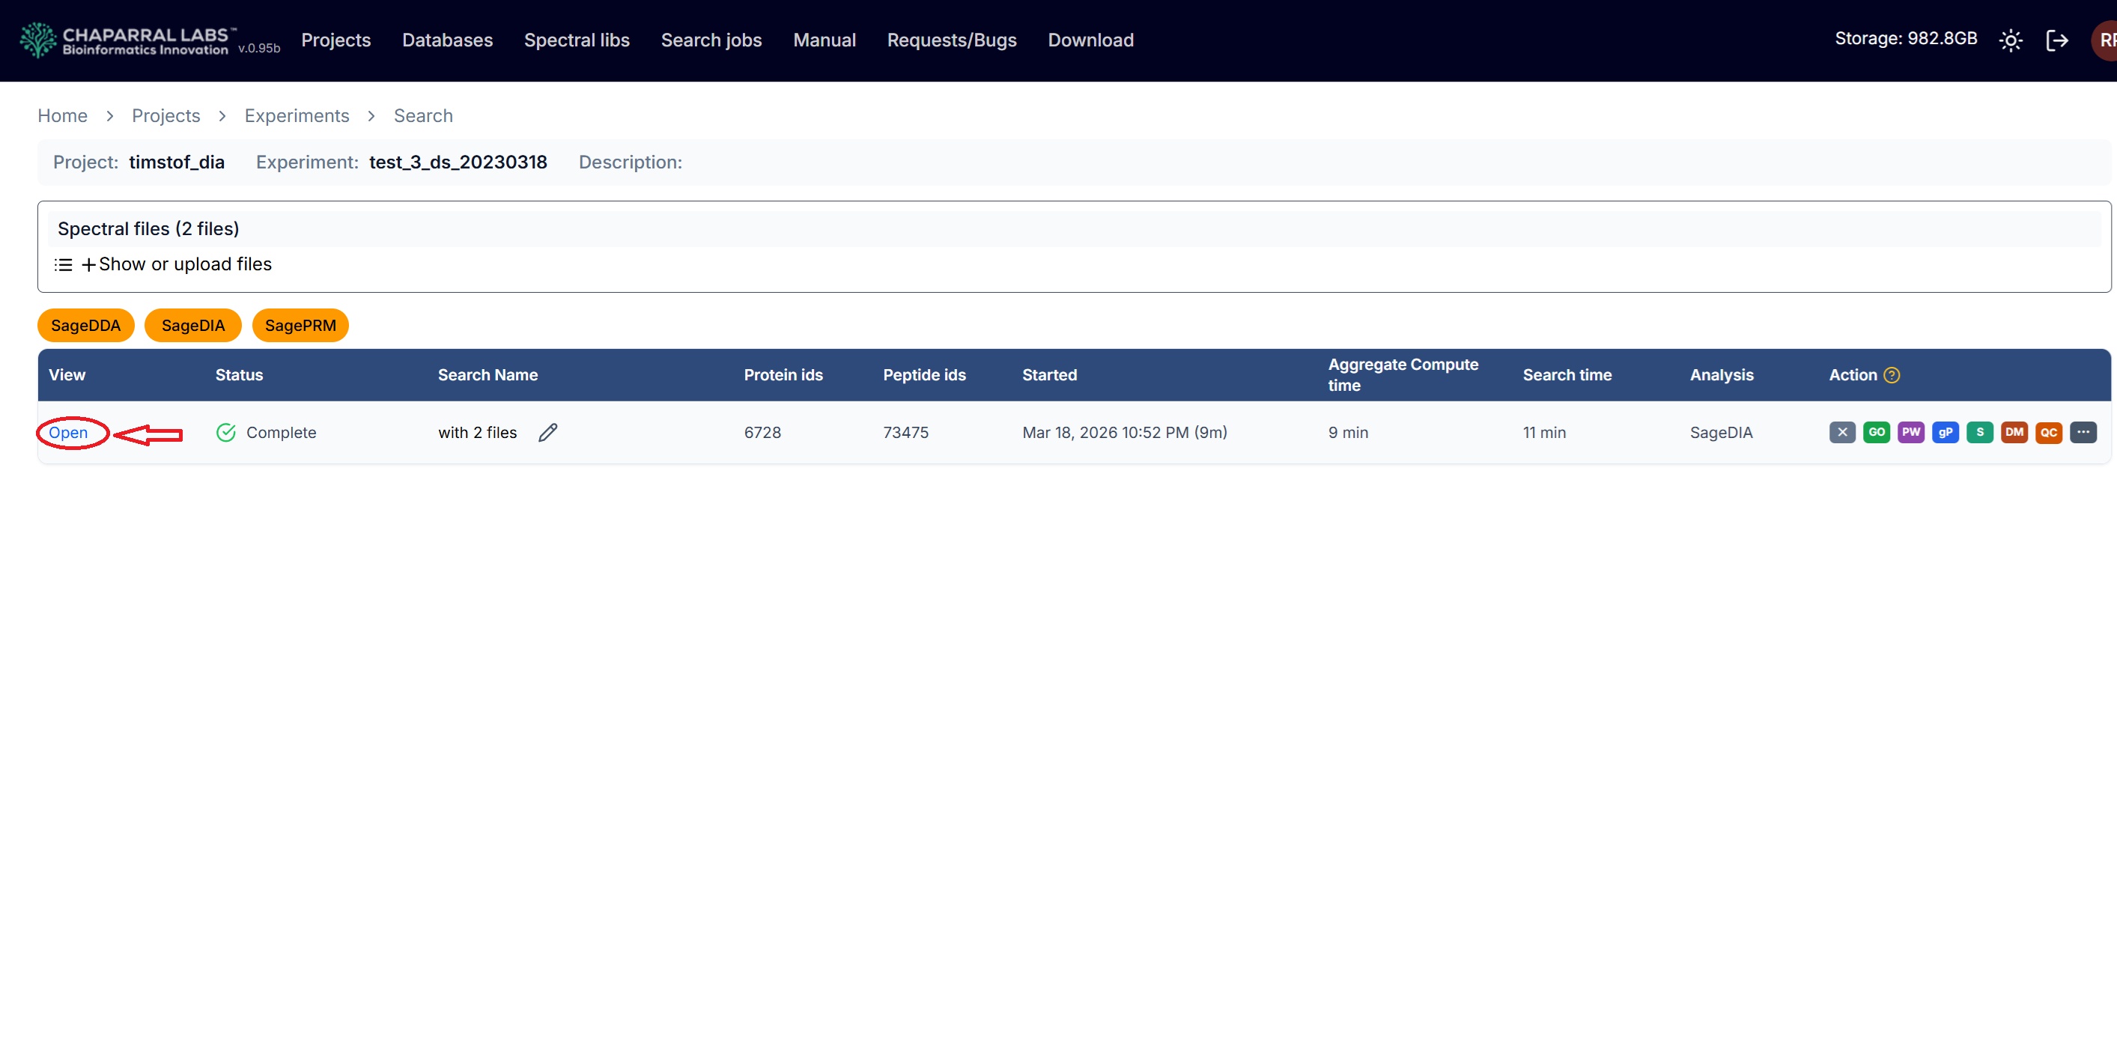Click the teal S action icon
2117x1037 pixels.
coord(1980,432)
